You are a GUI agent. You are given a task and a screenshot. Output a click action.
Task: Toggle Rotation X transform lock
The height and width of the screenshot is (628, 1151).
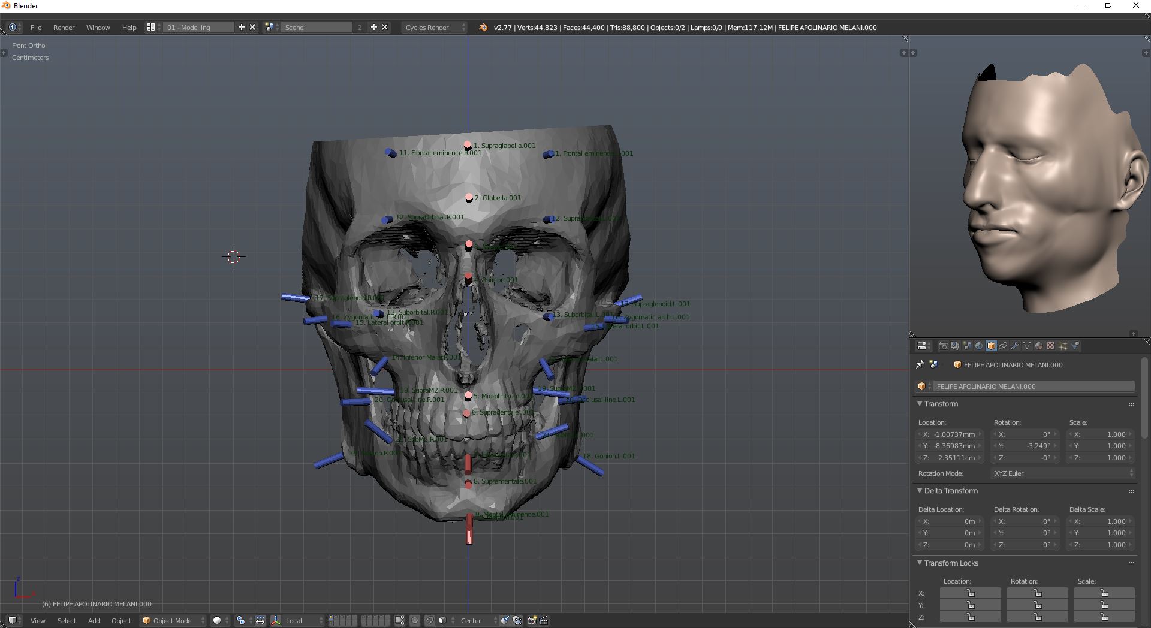(1037, 593)
